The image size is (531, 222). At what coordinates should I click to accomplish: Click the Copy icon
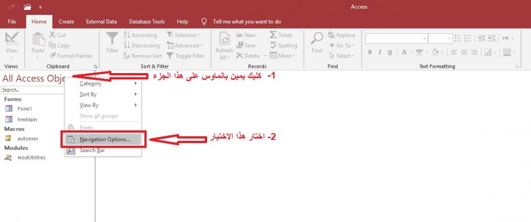click(x=52, y=45)
